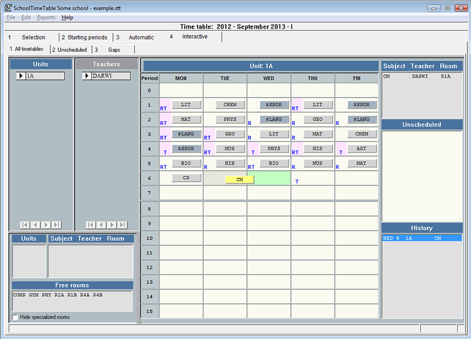Go to next record in Teachers panel

(111, 225)
